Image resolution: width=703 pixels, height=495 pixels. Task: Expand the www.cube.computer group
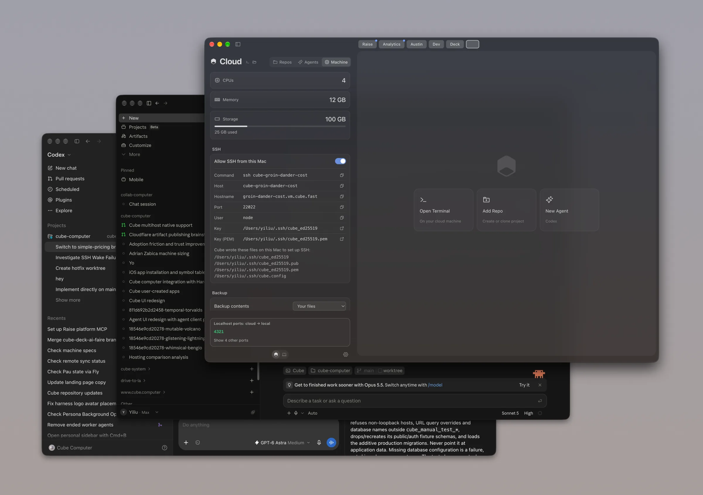pos(143,392)
